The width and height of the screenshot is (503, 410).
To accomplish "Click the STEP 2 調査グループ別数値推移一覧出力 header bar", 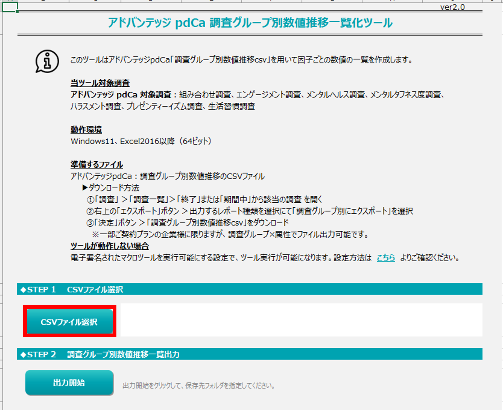I will point(250,354).
